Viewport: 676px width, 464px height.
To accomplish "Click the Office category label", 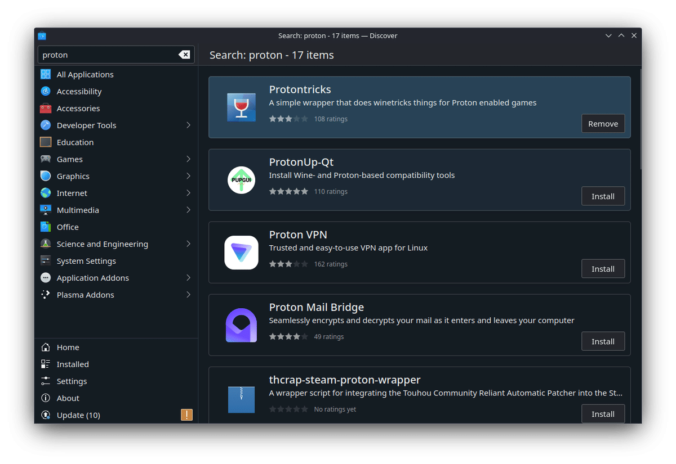I will 68,227.
